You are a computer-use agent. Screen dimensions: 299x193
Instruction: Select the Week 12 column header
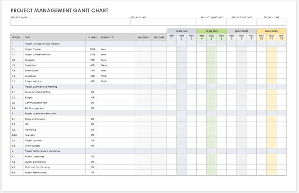point(281,37)
